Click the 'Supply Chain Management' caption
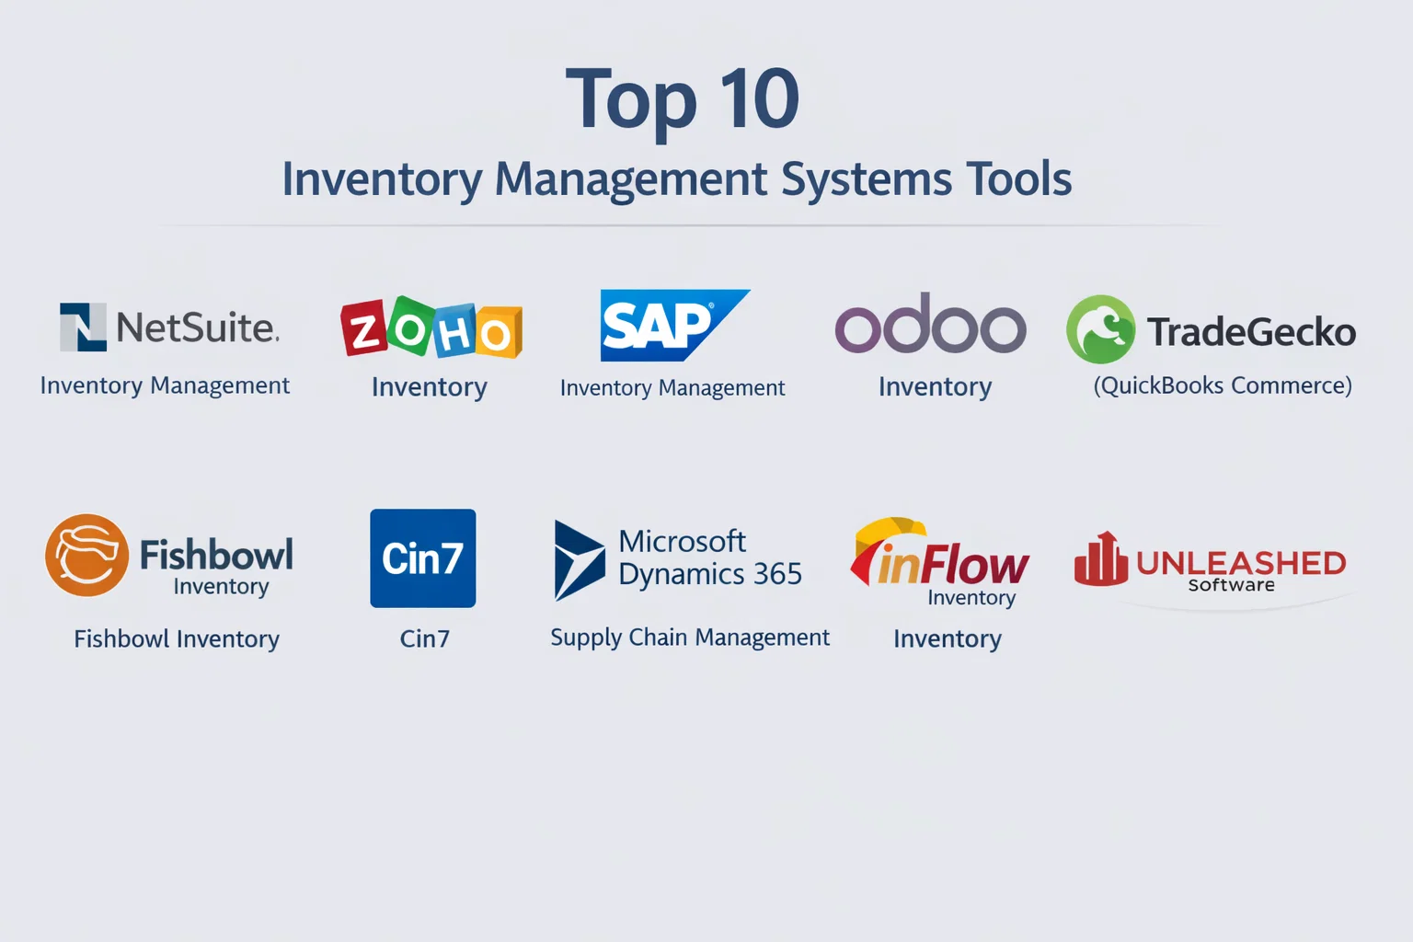This screenshot has height=942, width=1413. coord(689,638)
